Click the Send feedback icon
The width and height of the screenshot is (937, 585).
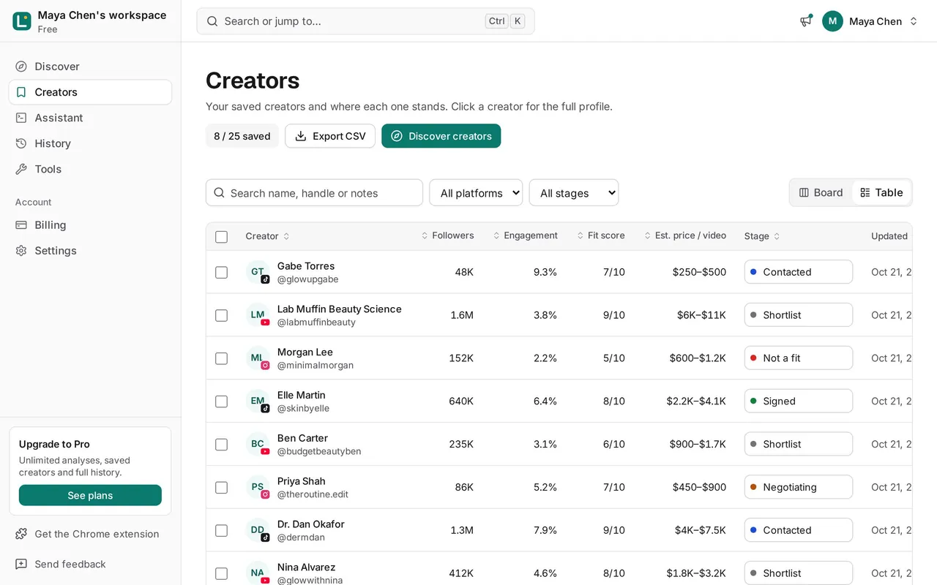[21, 564]
